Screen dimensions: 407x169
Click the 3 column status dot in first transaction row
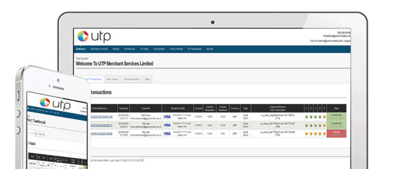pos(307,117)
